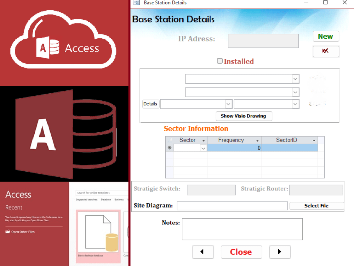
Task: Open the second wide combo box dropdown
Action: [295, 92]
